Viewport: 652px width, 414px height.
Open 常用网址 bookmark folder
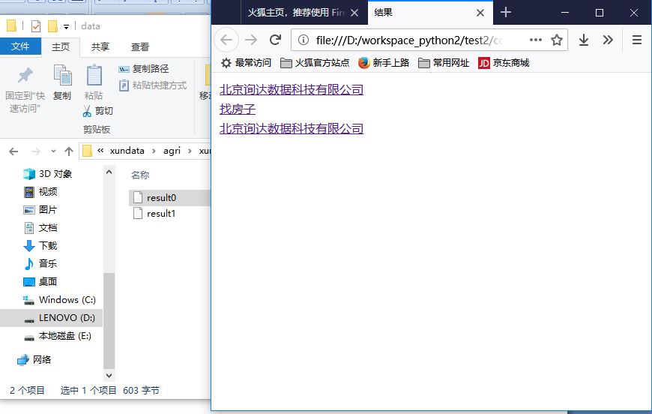[x=444, y=63]
